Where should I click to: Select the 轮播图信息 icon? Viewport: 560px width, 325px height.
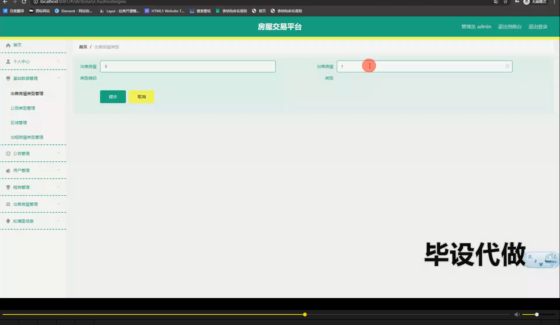click(8, 221)
